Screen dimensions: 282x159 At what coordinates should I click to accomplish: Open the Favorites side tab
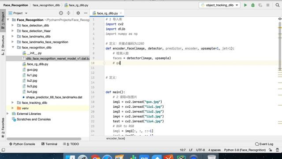(x=3, y=128)
